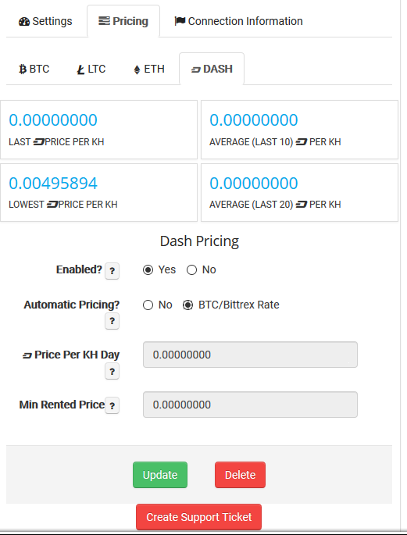The height and width of the screenshot is (535, 407).
Task: Select Yes for Enabled
Action: (x=148, y=270)
